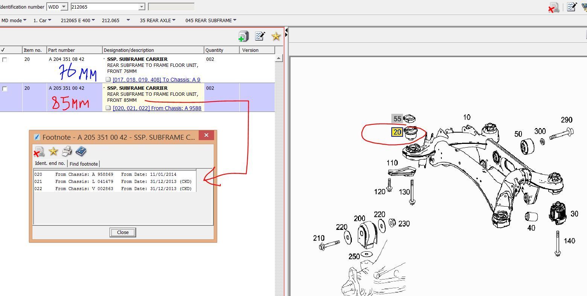Click item 290 bolt callout in diagram
Screen dimensions: 587x296
[566, 120]
